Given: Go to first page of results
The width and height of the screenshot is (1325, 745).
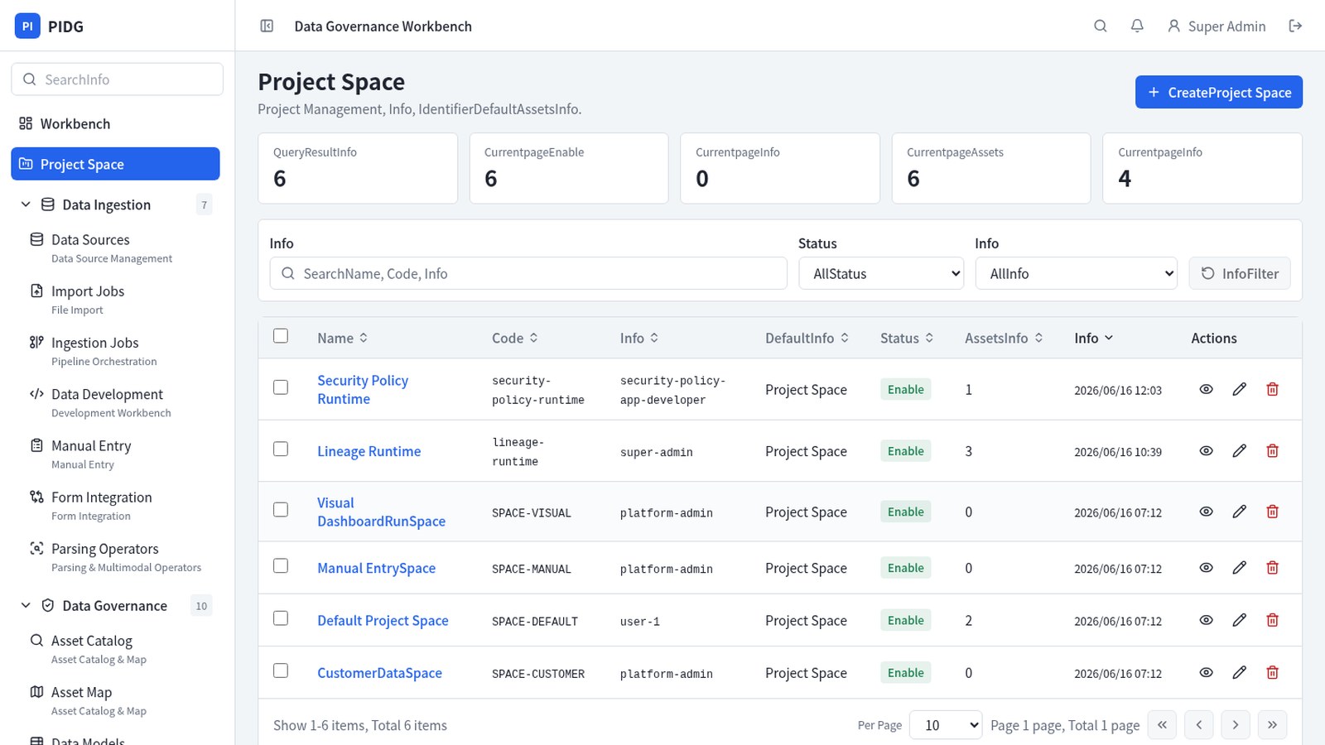Looking at the screenshot, I should [1162, 725].
